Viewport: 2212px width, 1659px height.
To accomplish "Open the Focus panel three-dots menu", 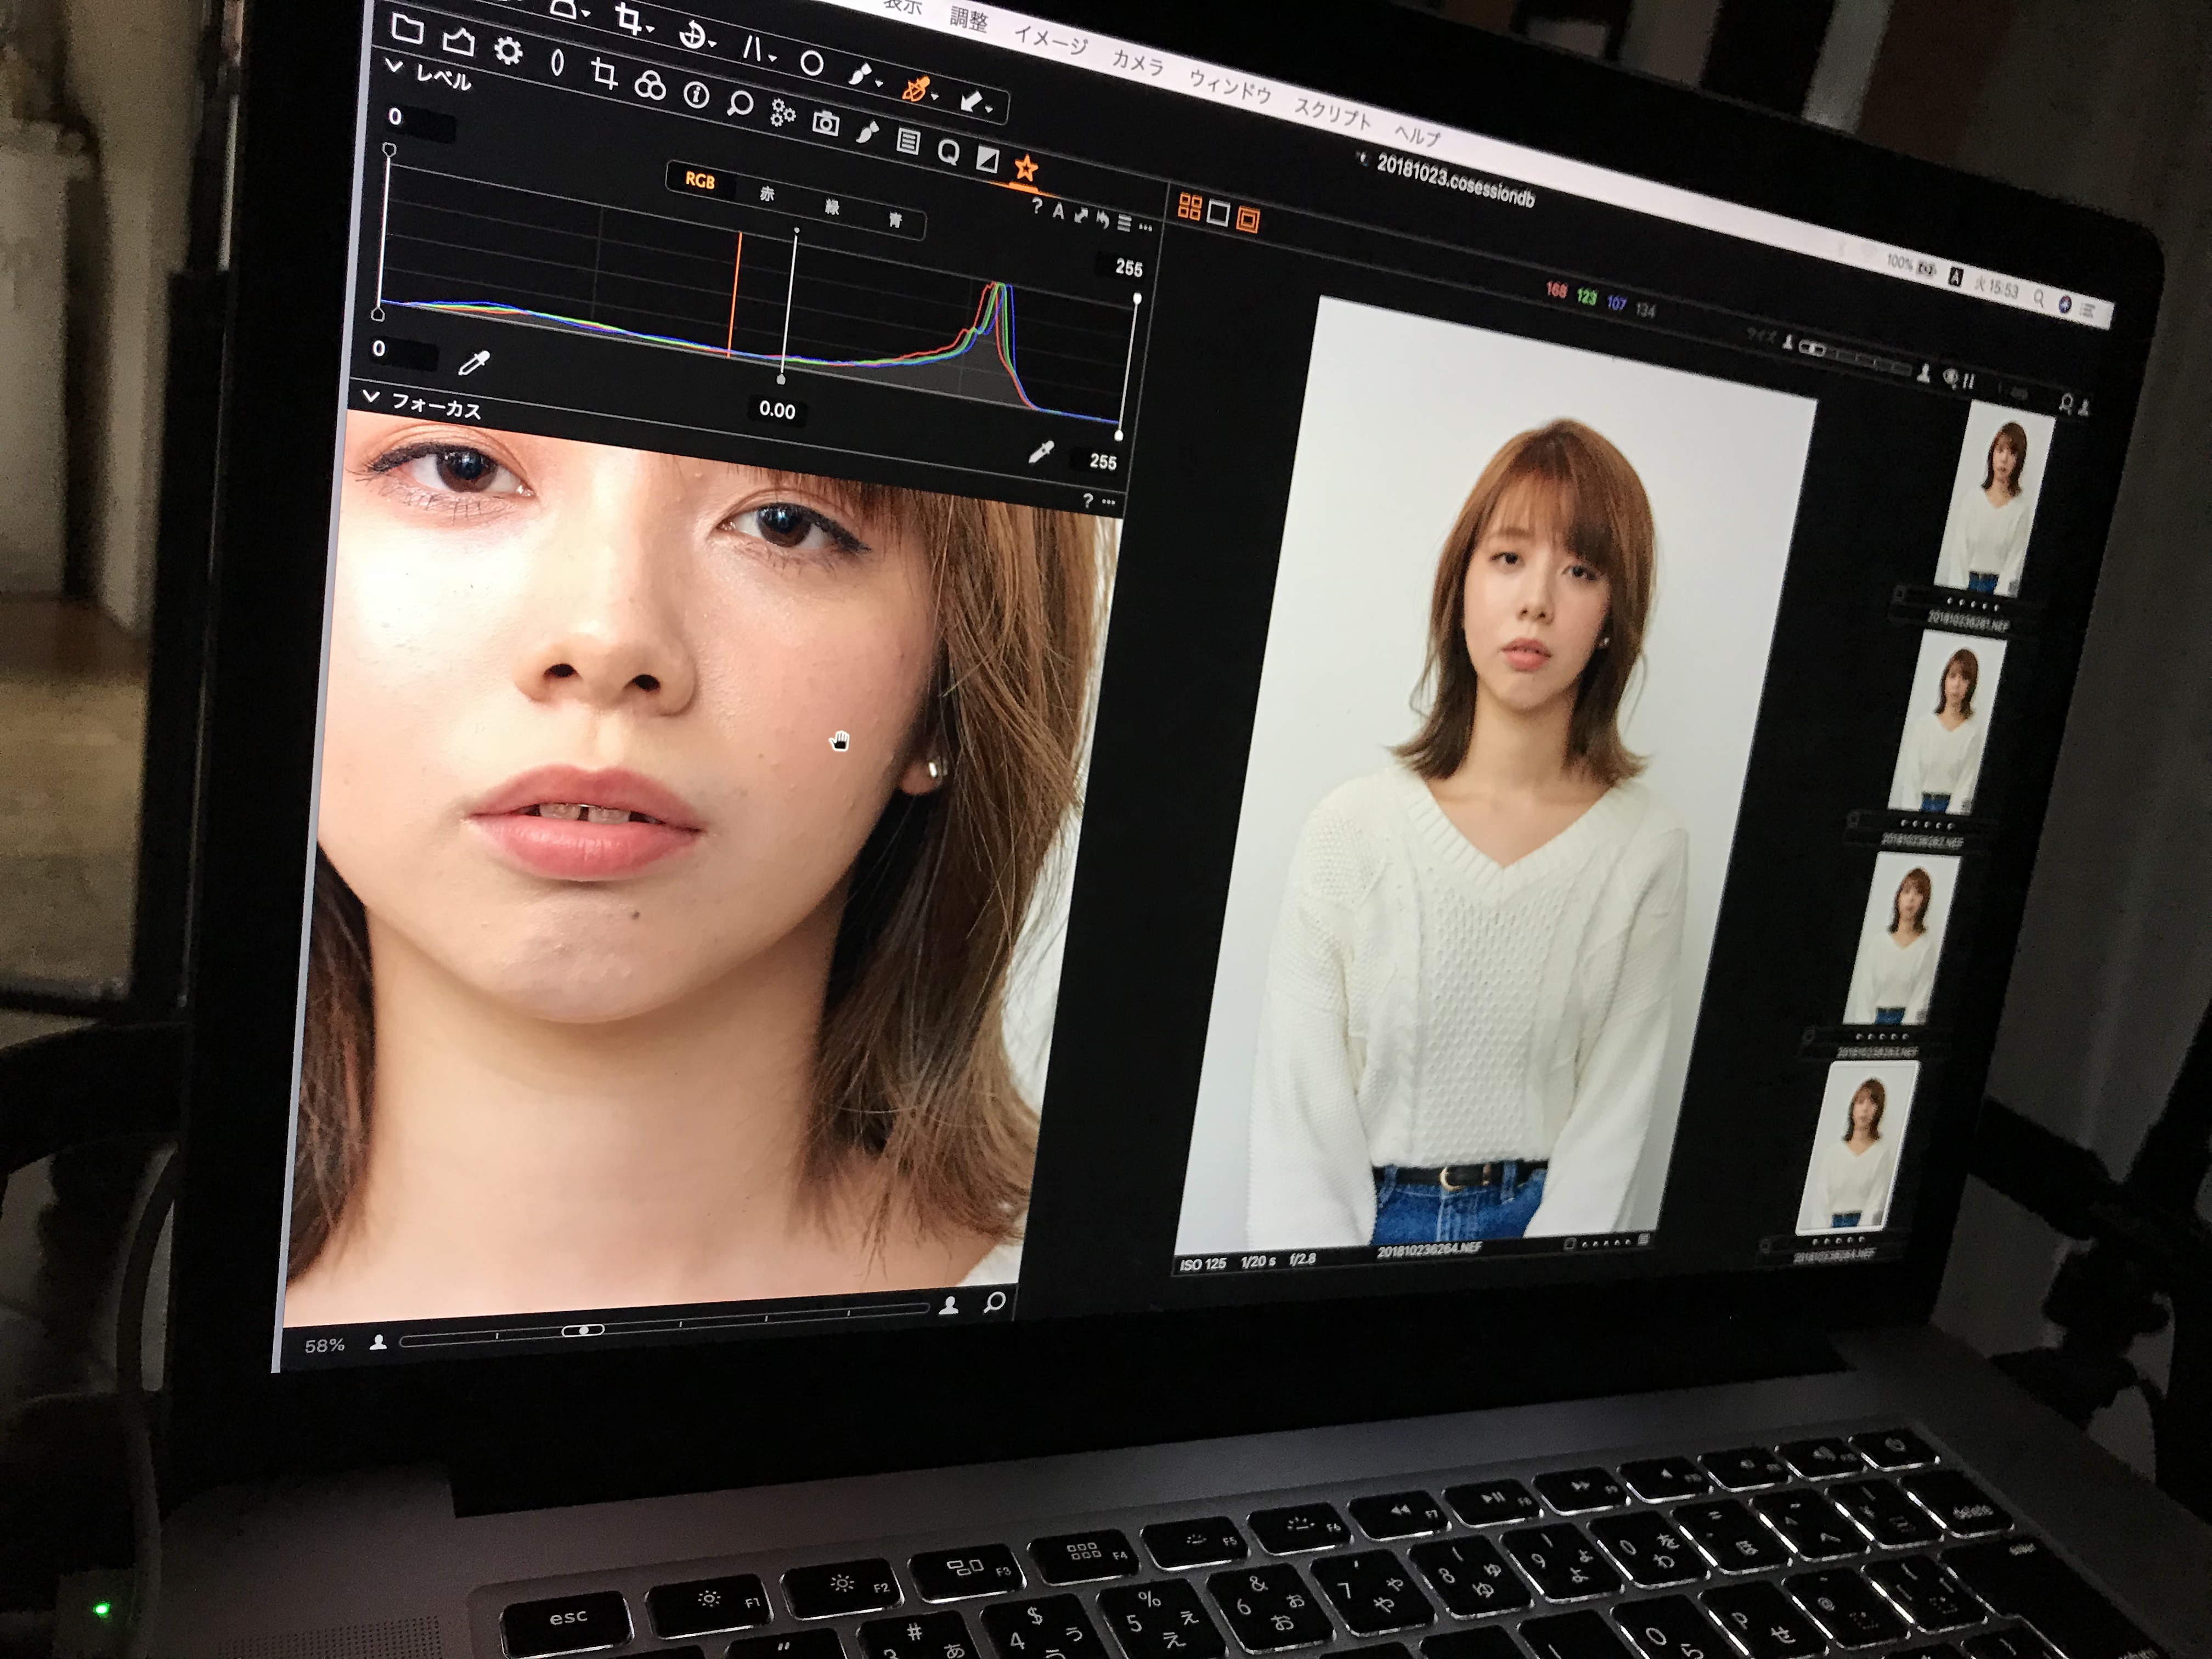I will pyautogui.click(x=1109, y=503).
